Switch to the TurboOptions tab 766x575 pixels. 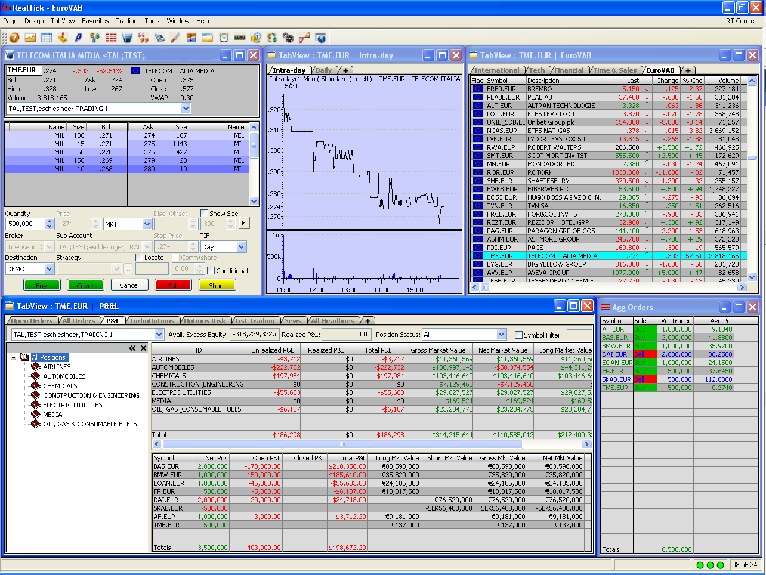pos(152,321)
